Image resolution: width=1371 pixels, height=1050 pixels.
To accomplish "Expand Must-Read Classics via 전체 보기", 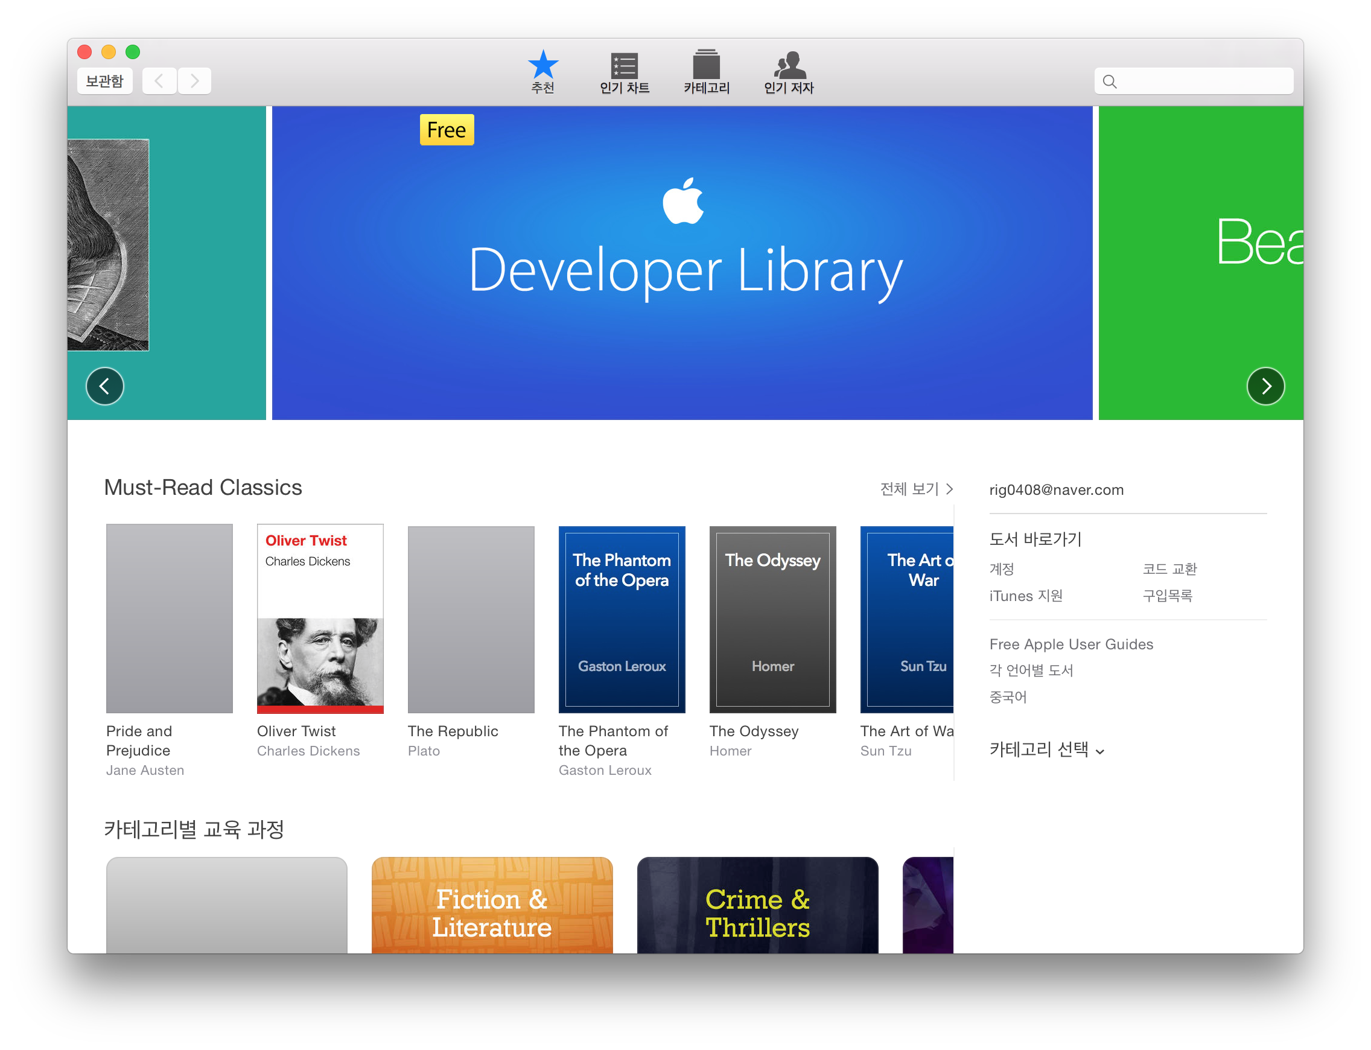I will 915,489.
